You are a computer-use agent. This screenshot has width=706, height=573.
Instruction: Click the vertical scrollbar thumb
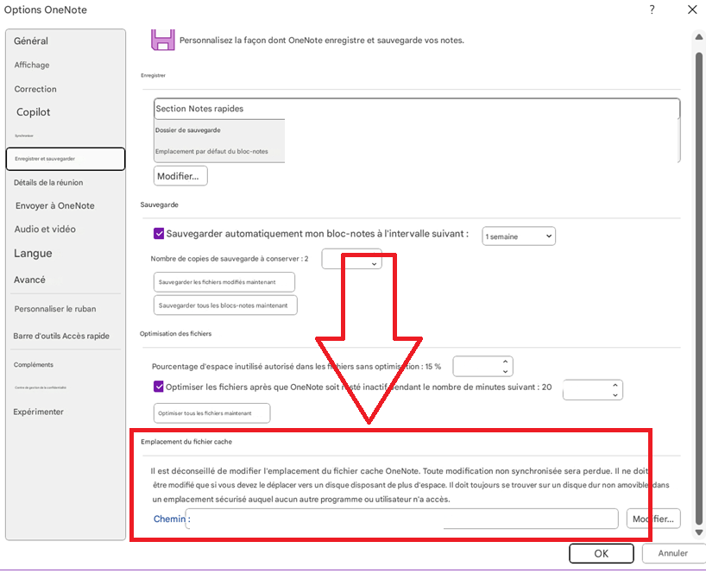pos(699,288)
